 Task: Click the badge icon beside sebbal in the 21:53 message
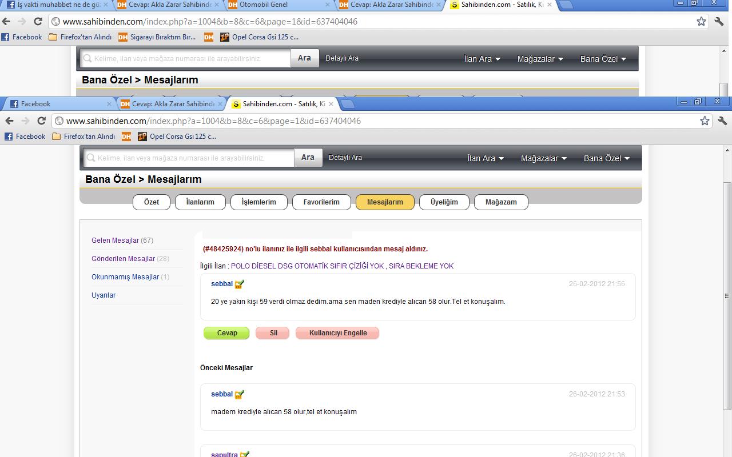240,394
